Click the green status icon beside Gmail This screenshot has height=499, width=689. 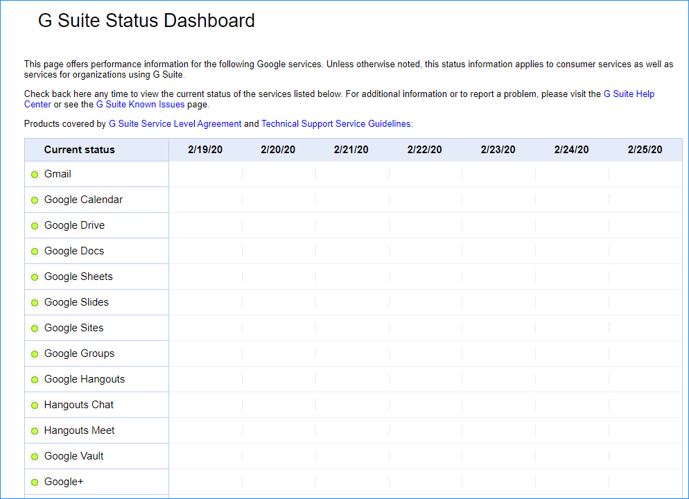click(35, 175)
